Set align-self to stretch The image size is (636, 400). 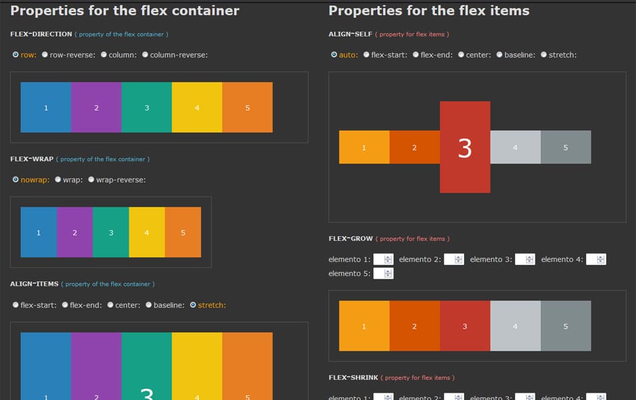tap(543, 55)
